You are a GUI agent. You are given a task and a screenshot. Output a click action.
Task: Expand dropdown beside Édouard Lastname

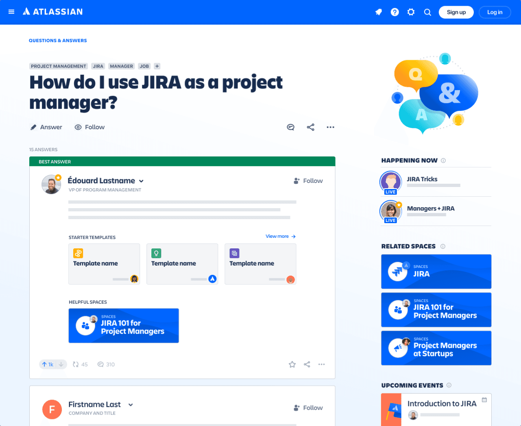tap(141, 181)
